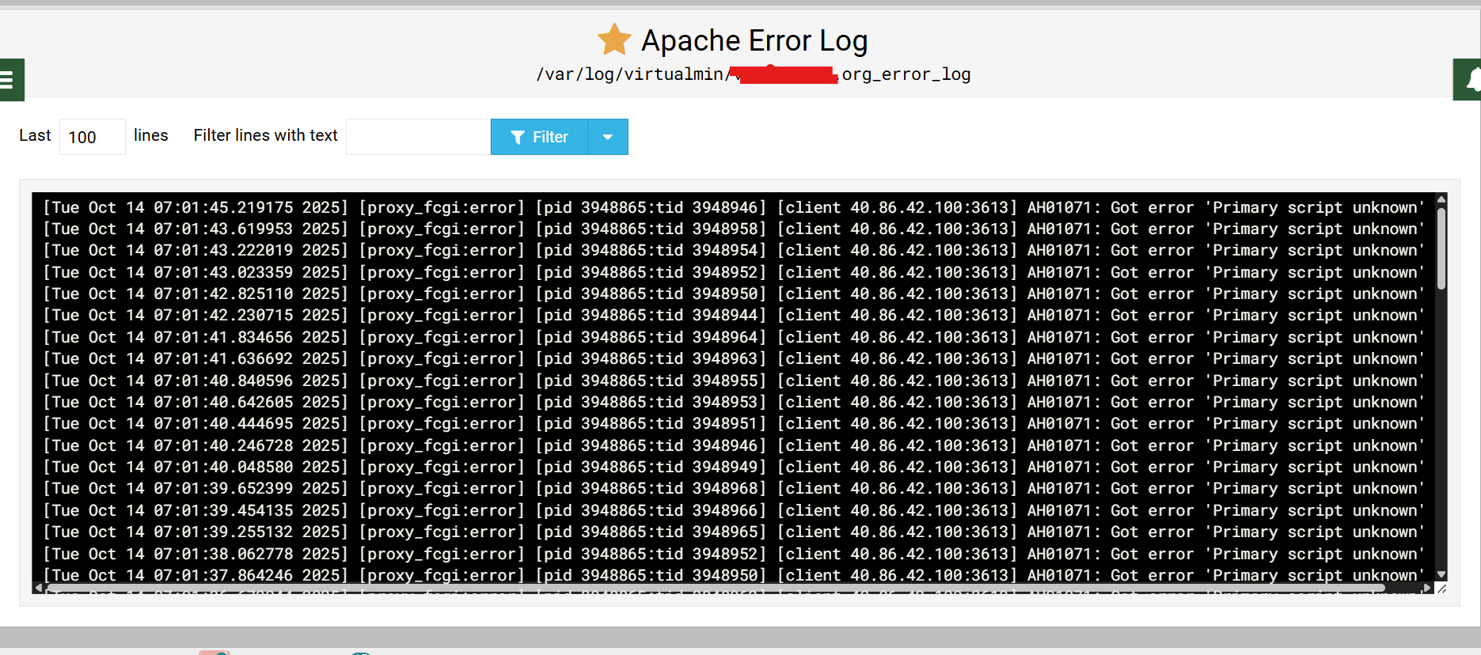
Task: Click the Apache Error Log page title
Action: (x=754, y=40)
